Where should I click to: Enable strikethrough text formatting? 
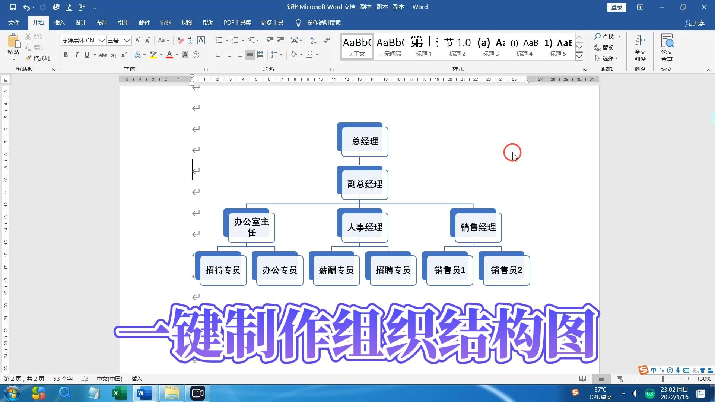103,54
